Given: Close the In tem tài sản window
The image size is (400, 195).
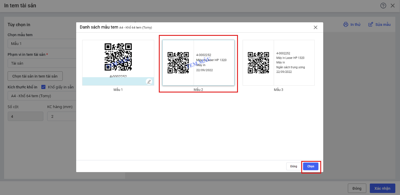Looking at the screenshot, I should 393,6.
